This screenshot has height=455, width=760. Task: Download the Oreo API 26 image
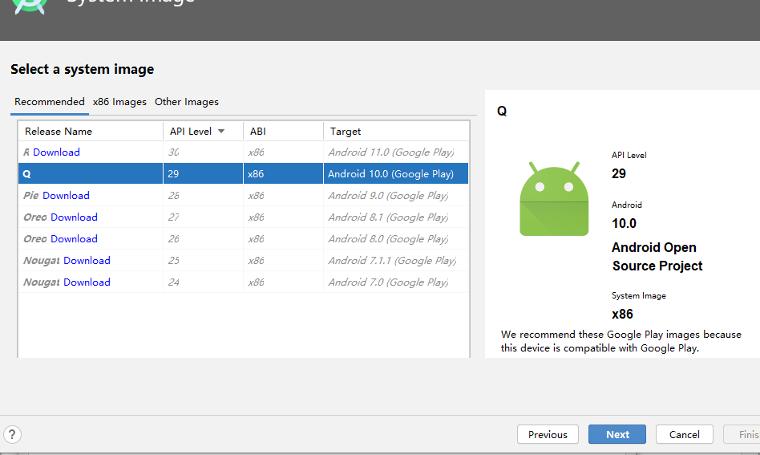(74, 239)
